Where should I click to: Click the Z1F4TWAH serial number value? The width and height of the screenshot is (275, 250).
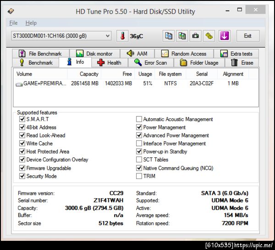click(108, 200)
